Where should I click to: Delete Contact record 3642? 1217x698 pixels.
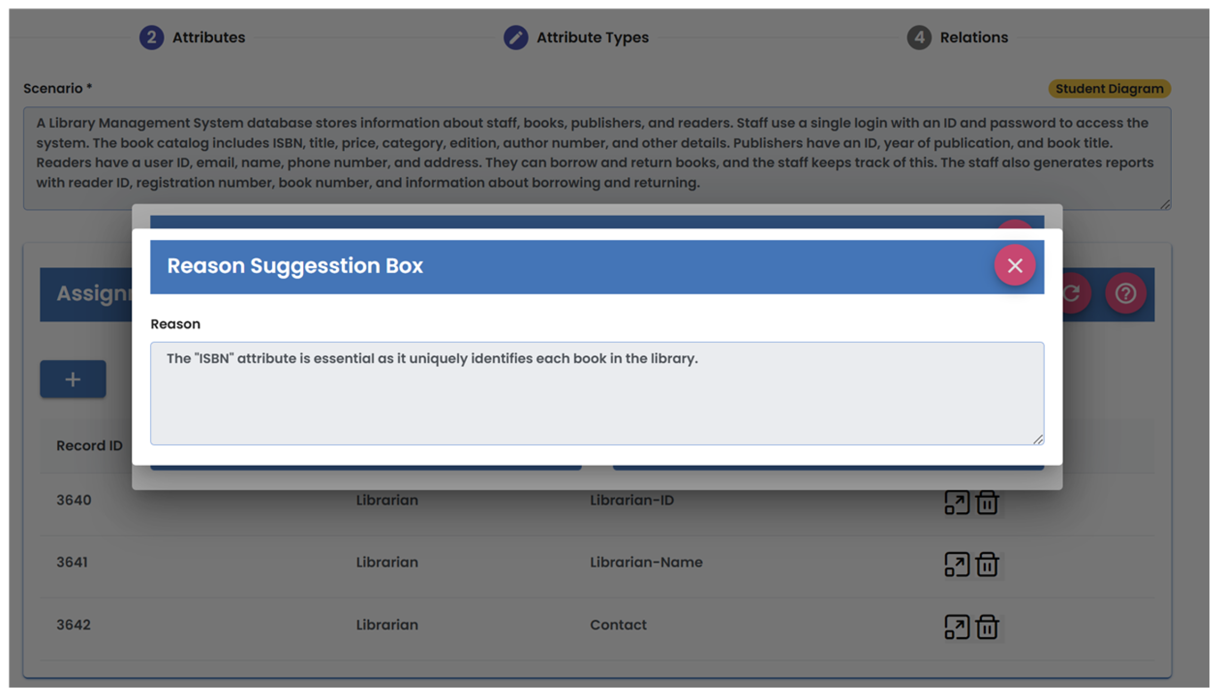coord(986,627)
